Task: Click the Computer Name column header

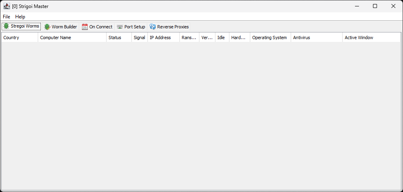Action: pos(72,38)
